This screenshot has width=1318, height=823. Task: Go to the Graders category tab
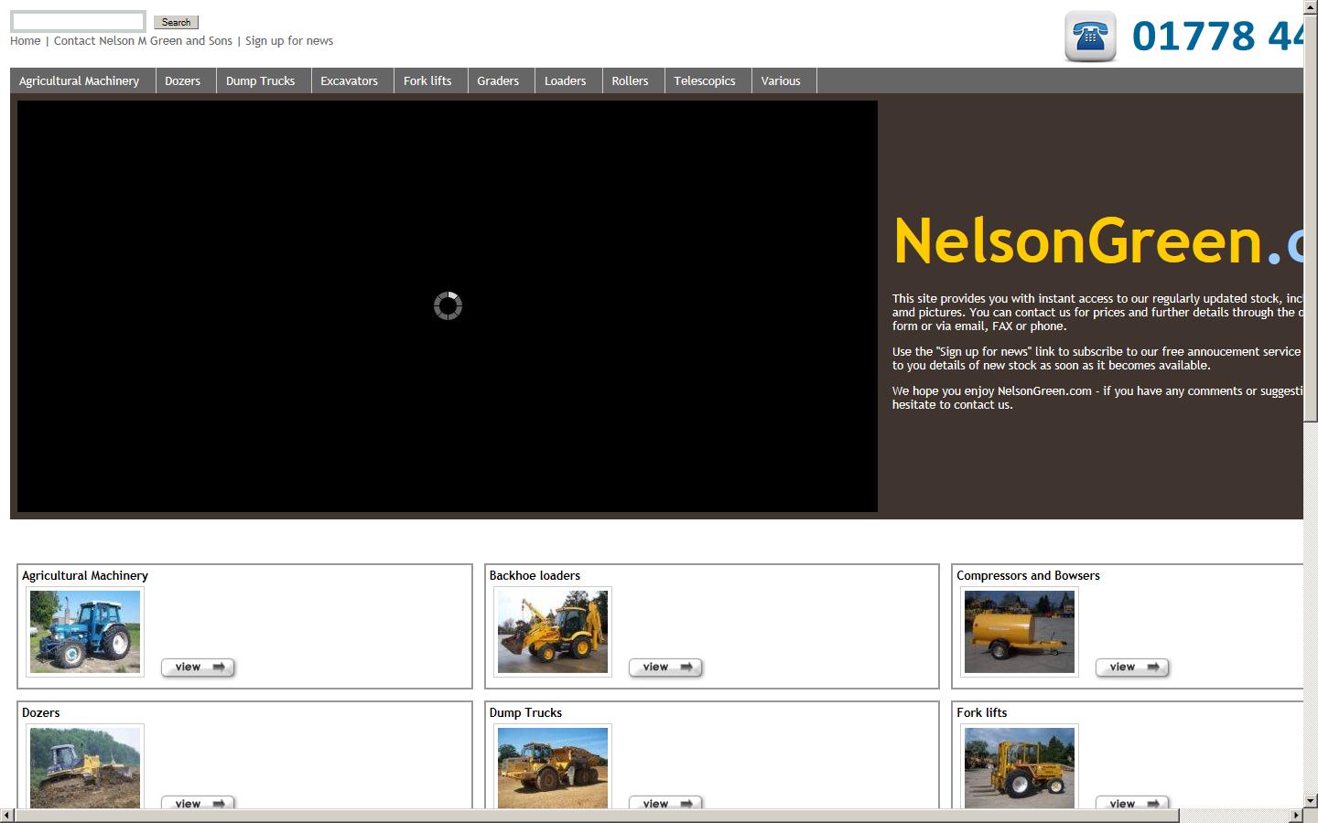(498, 80)
